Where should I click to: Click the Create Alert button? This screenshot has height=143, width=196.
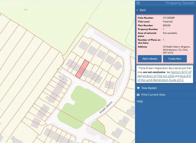[175, 59]
